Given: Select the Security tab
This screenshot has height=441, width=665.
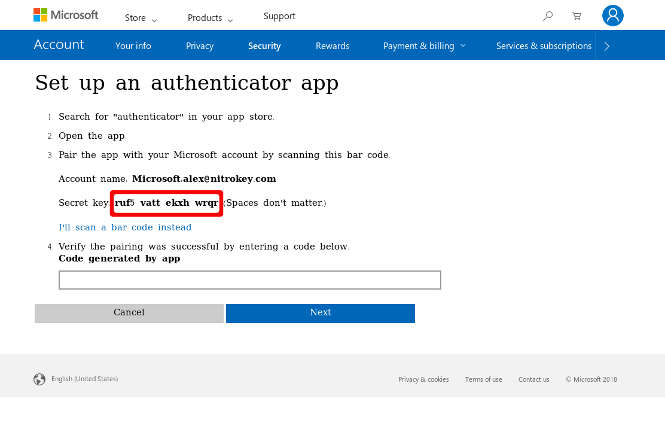Looking at the screenshot, I should click(x=264, y=46).
